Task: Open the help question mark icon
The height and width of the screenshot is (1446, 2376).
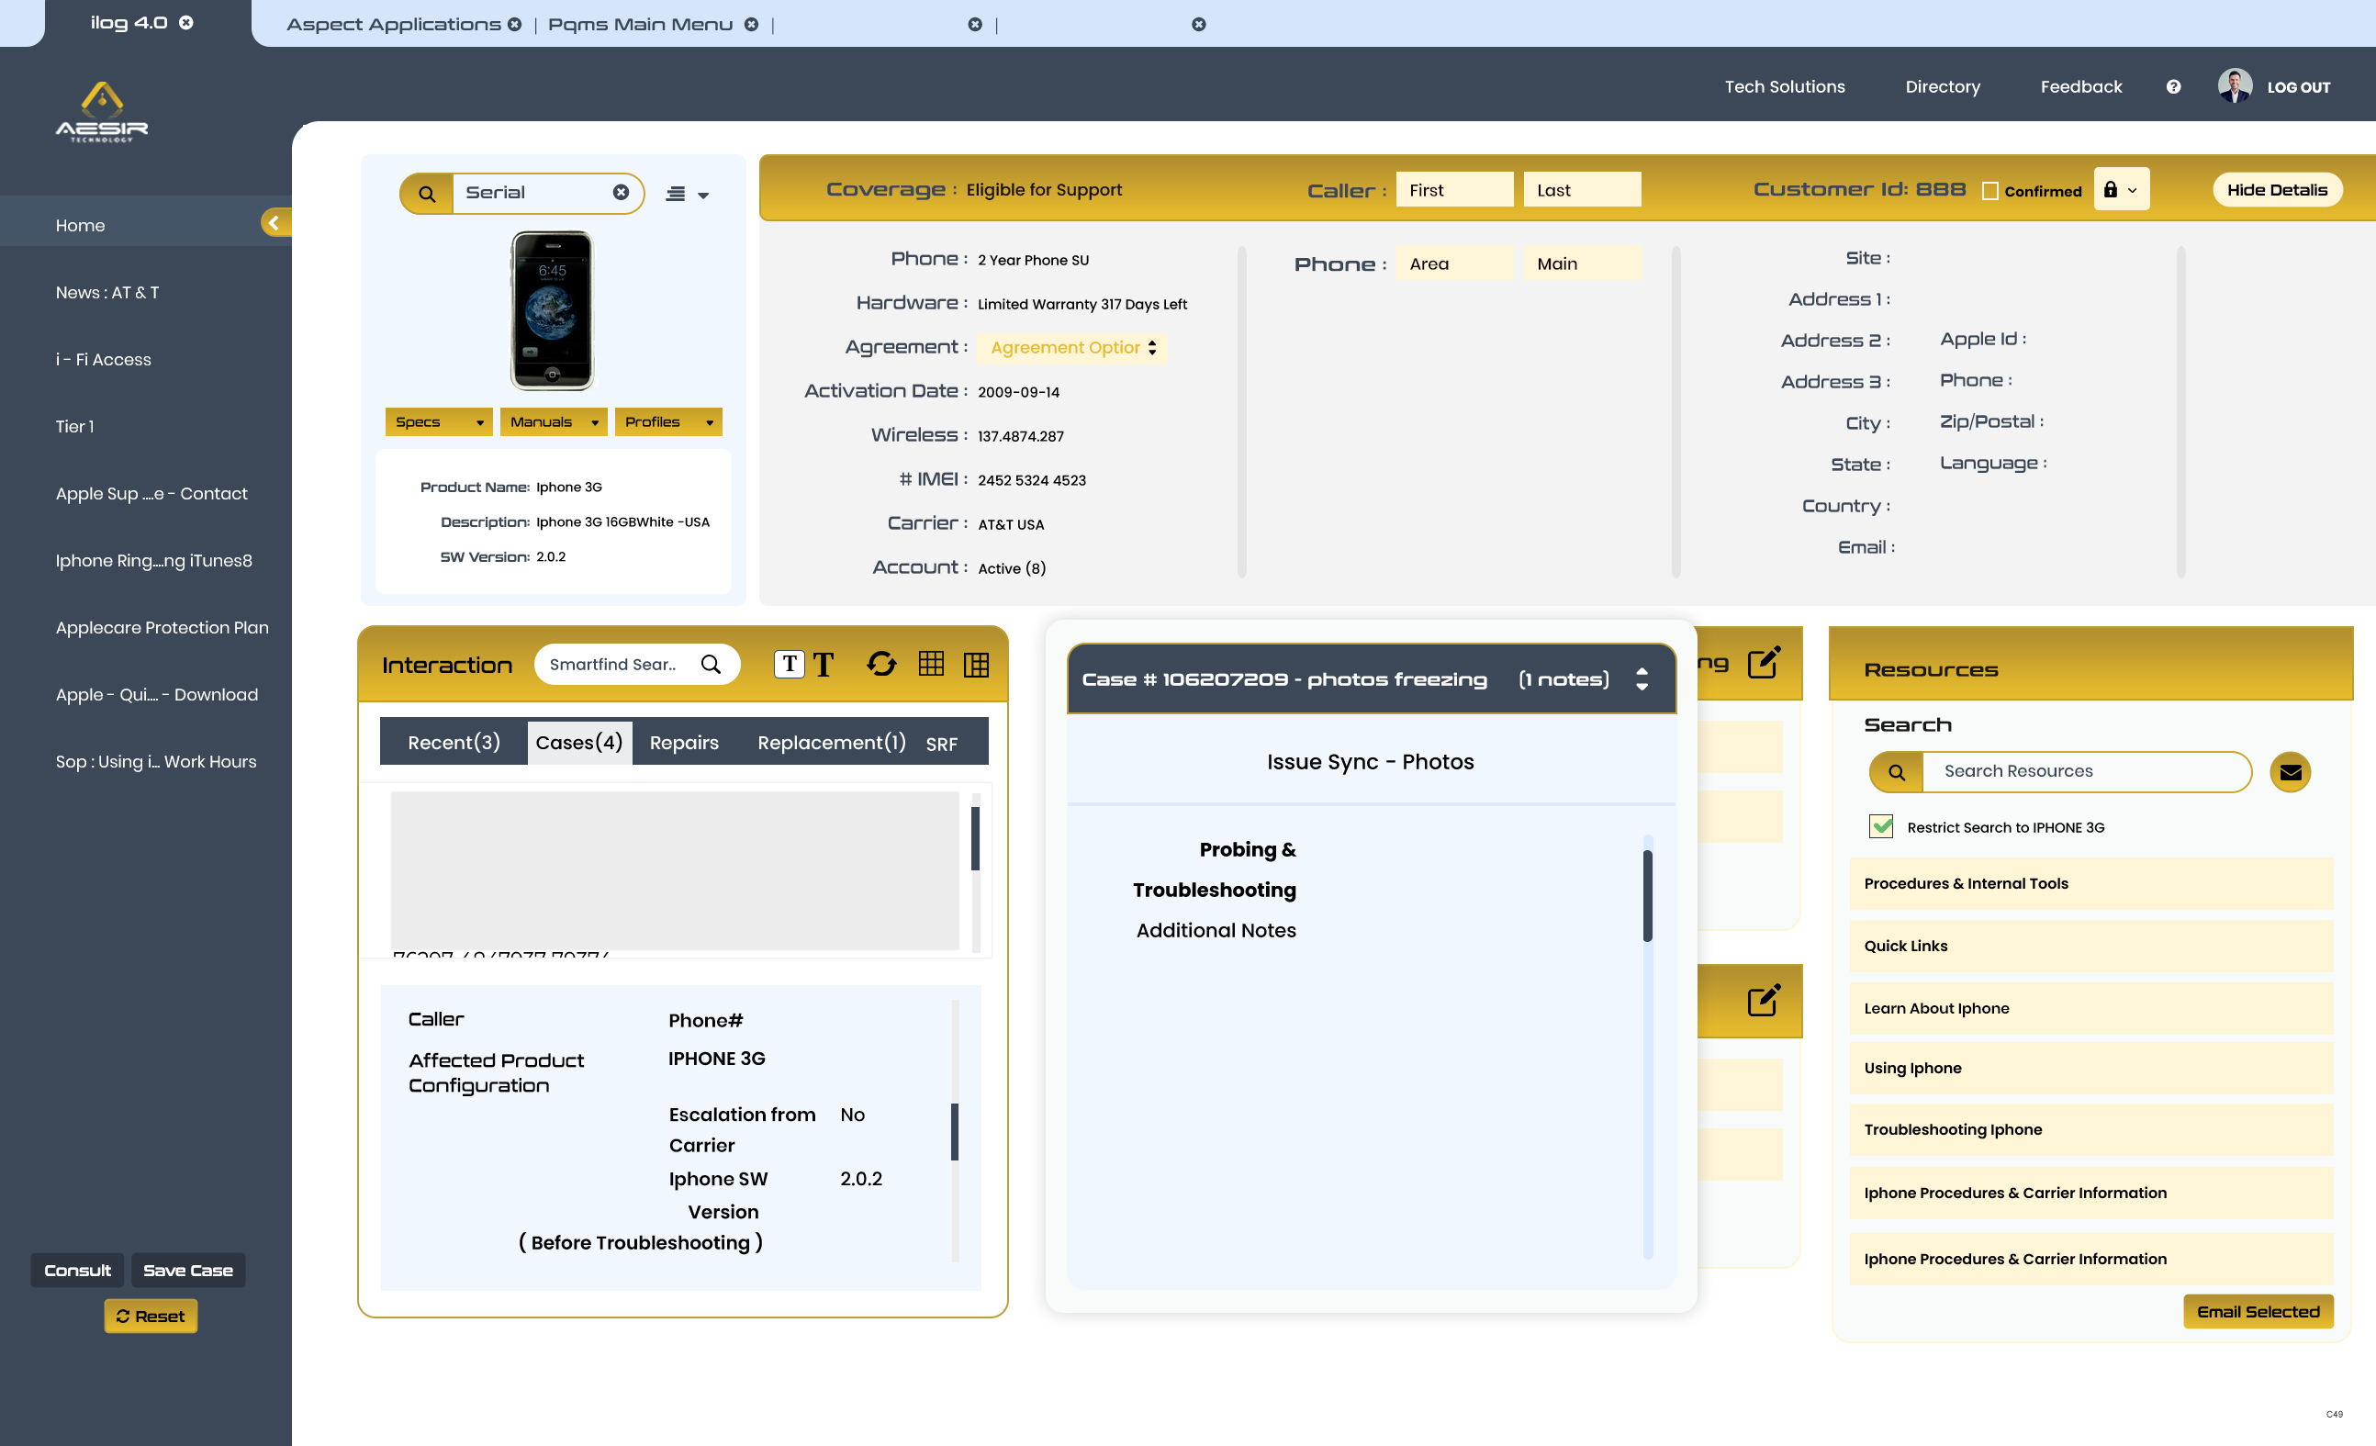Action: point(2172,86)
